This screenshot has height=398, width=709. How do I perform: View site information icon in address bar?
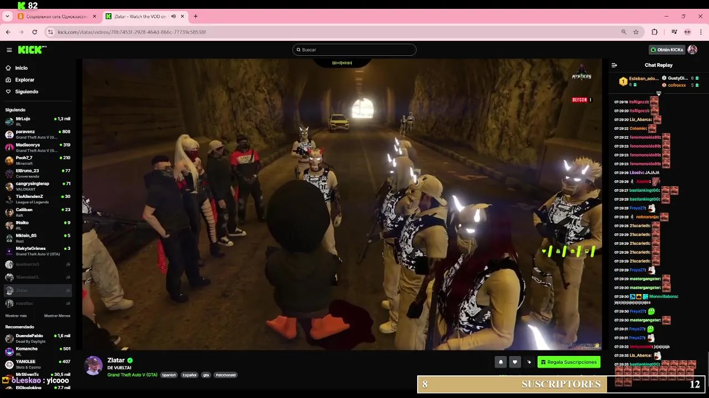[x=50, y=32]
